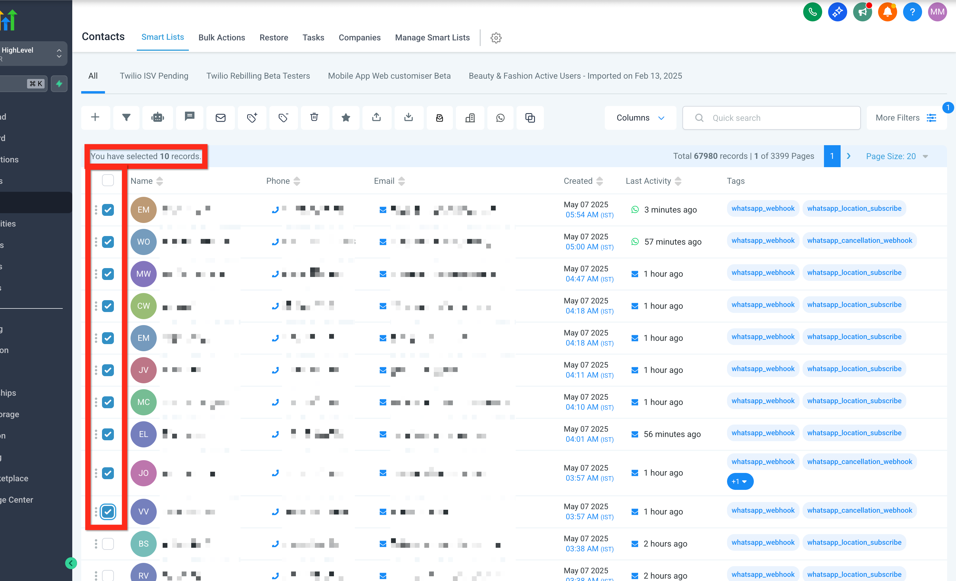Add tag with the tag-plus icon
Viewport: 956px width, 581px height.
click(x=252, y=117)
